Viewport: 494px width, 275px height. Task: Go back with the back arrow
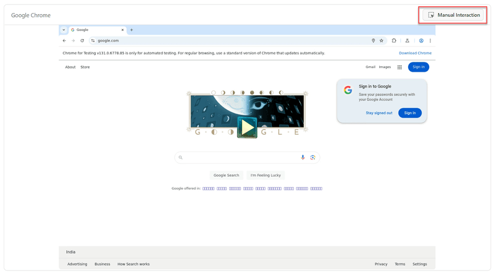click(64, 41)
